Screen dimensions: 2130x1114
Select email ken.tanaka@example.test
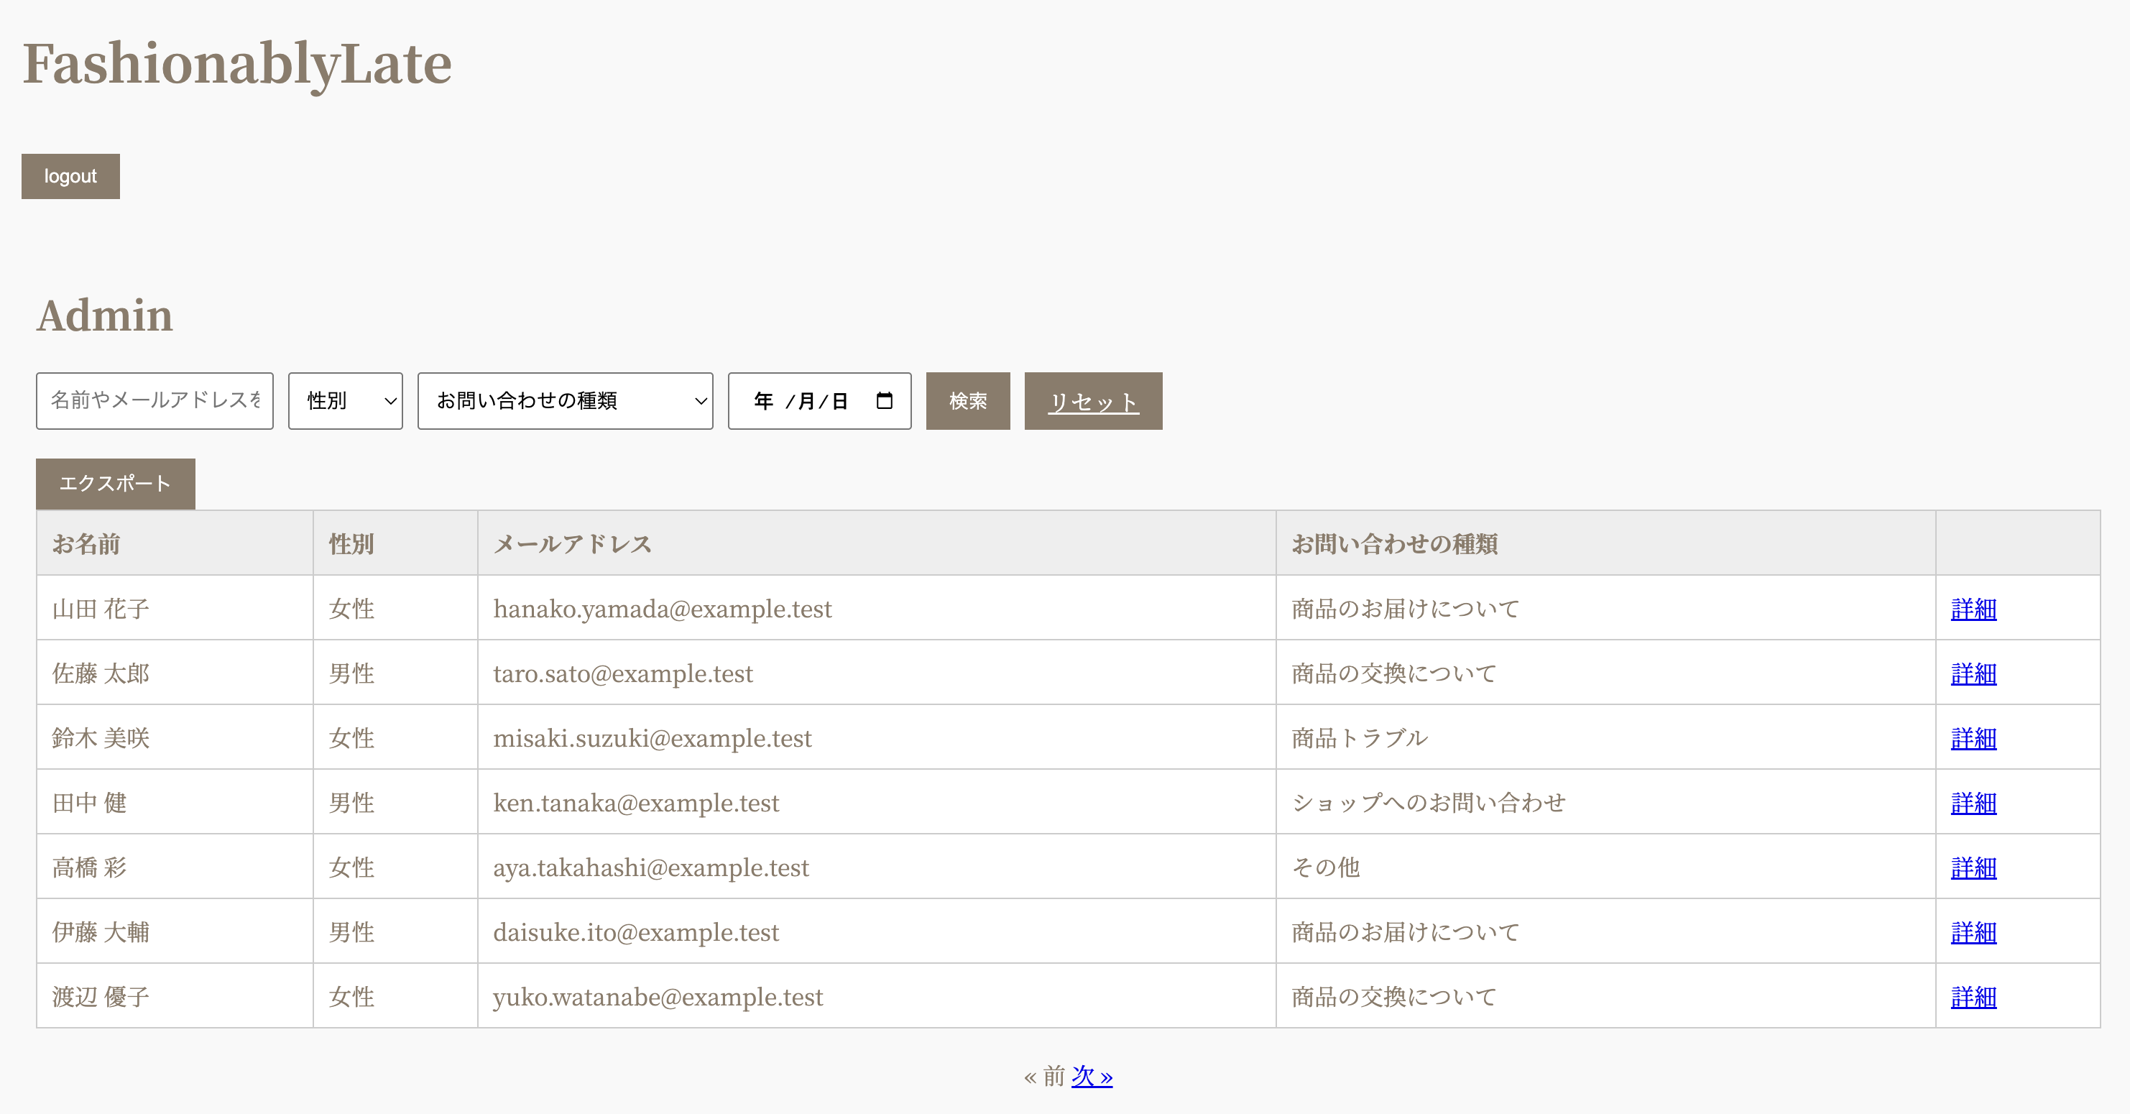[x=636, y=802]
